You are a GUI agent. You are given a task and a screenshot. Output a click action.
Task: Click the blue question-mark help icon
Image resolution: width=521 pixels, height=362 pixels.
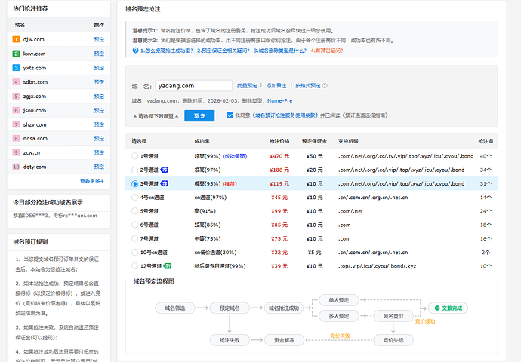point(135,51)
